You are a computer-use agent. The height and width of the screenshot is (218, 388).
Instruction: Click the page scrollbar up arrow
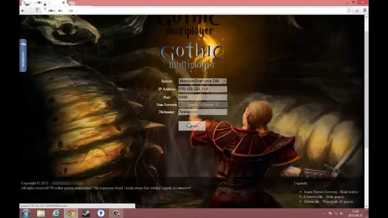click(366, 17)
